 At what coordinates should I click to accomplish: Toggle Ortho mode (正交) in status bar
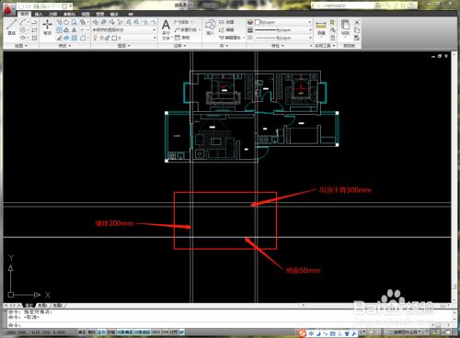point(101,332)
